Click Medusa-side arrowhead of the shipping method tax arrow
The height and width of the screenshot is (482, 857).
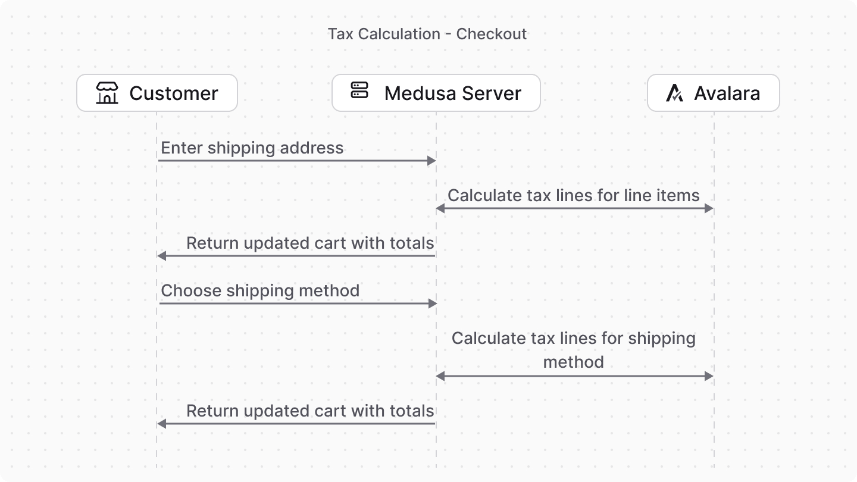pyautogui.click(x=440, y=376)
